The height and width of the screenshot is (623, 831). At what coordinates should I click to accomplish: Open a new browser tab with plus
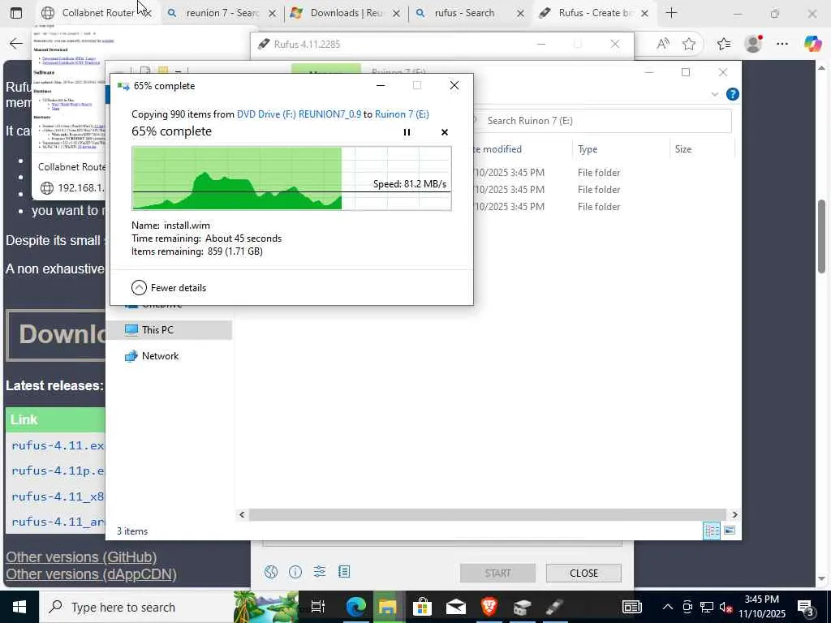pyautogui.click(x=671, y=13)
